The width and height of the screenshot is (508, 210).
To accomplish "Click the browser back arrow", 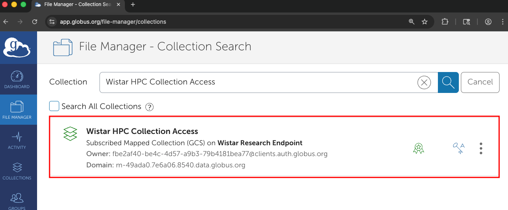I will (x=6, y=22).
